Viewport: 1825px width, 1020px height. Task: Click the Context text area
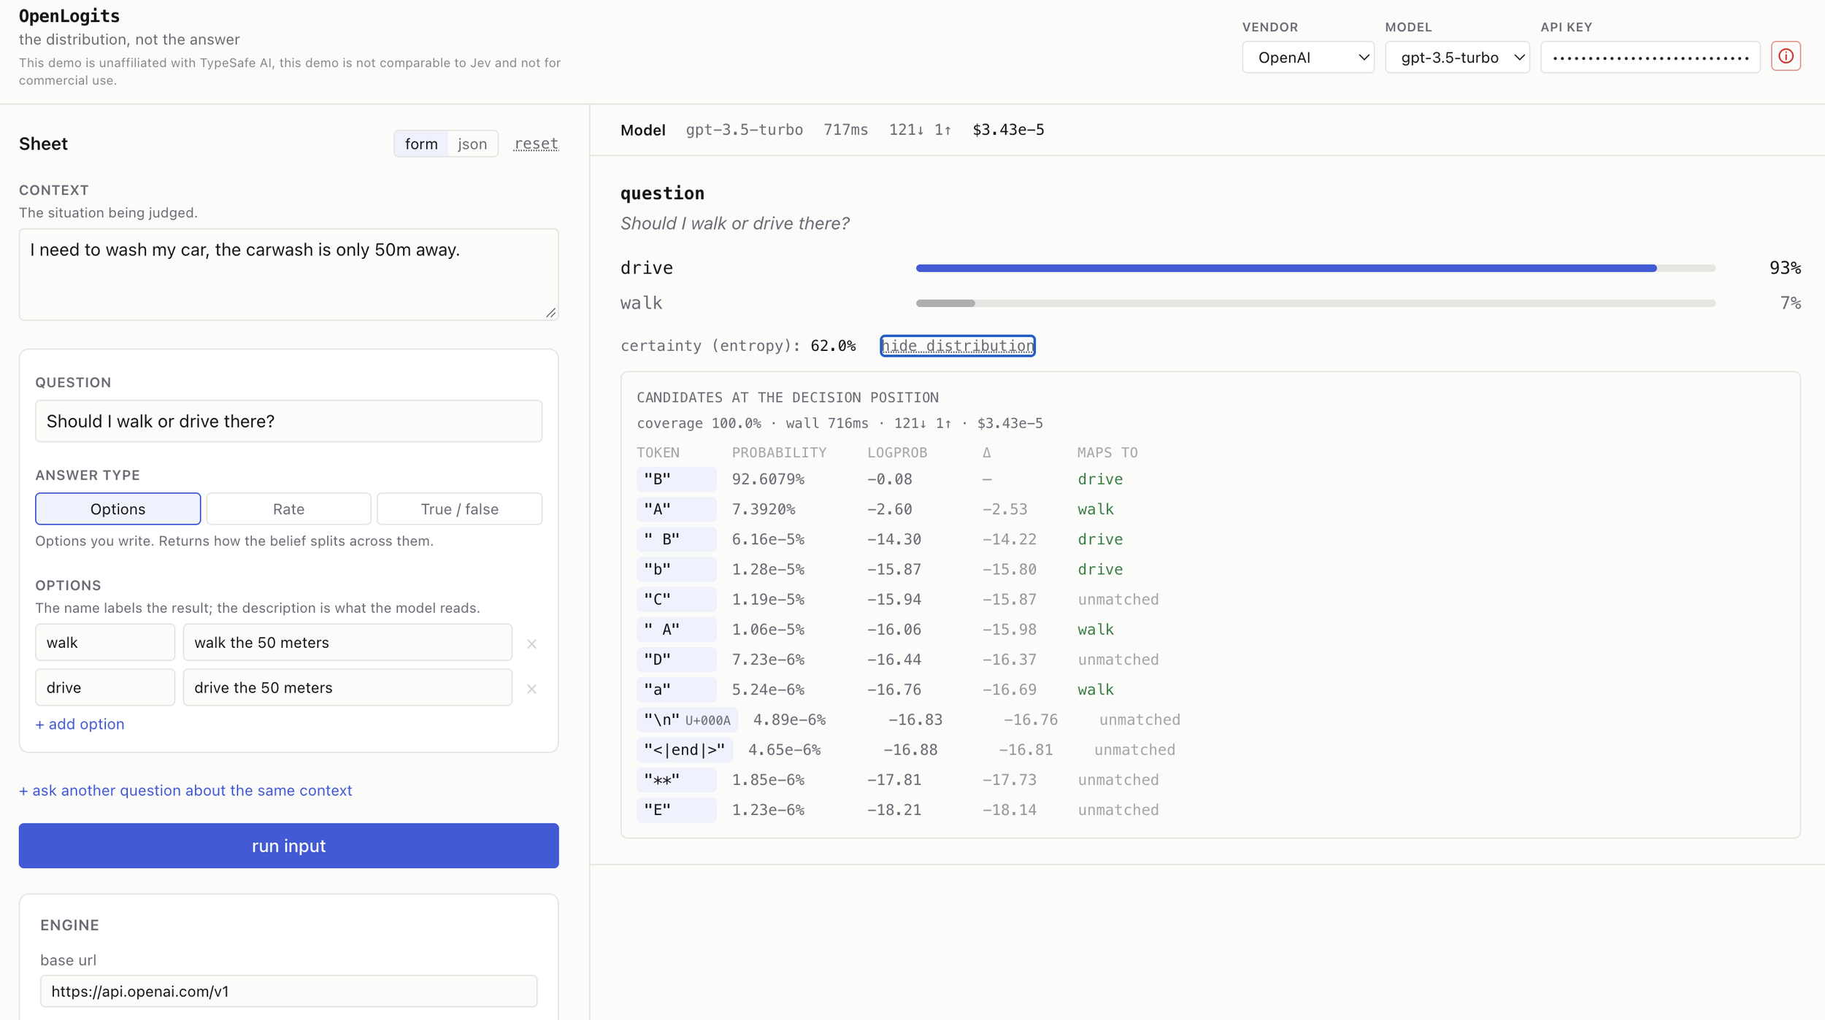click(288, 274)
